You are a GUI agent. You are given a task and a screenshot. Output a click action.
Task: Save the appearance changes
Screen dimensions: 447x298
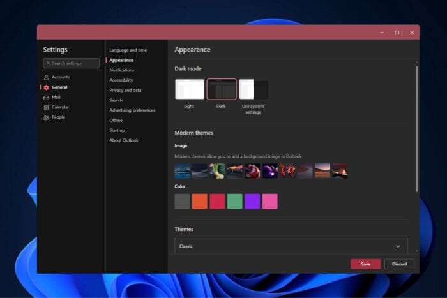pos(365,264)
